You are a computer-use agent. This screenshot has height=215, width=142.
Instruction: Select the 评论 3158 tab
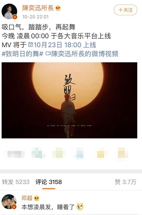point(49,182)
